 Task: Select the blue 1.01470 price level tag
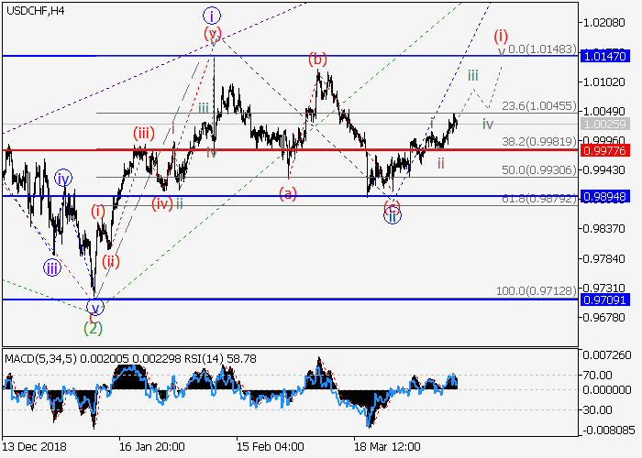click(x=603, y=56)
